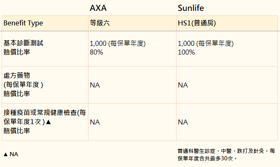Click Sunlife's NA in 處方藥物 row
Viewport: 280px width, 167px height.
click(x=183, y=85)
